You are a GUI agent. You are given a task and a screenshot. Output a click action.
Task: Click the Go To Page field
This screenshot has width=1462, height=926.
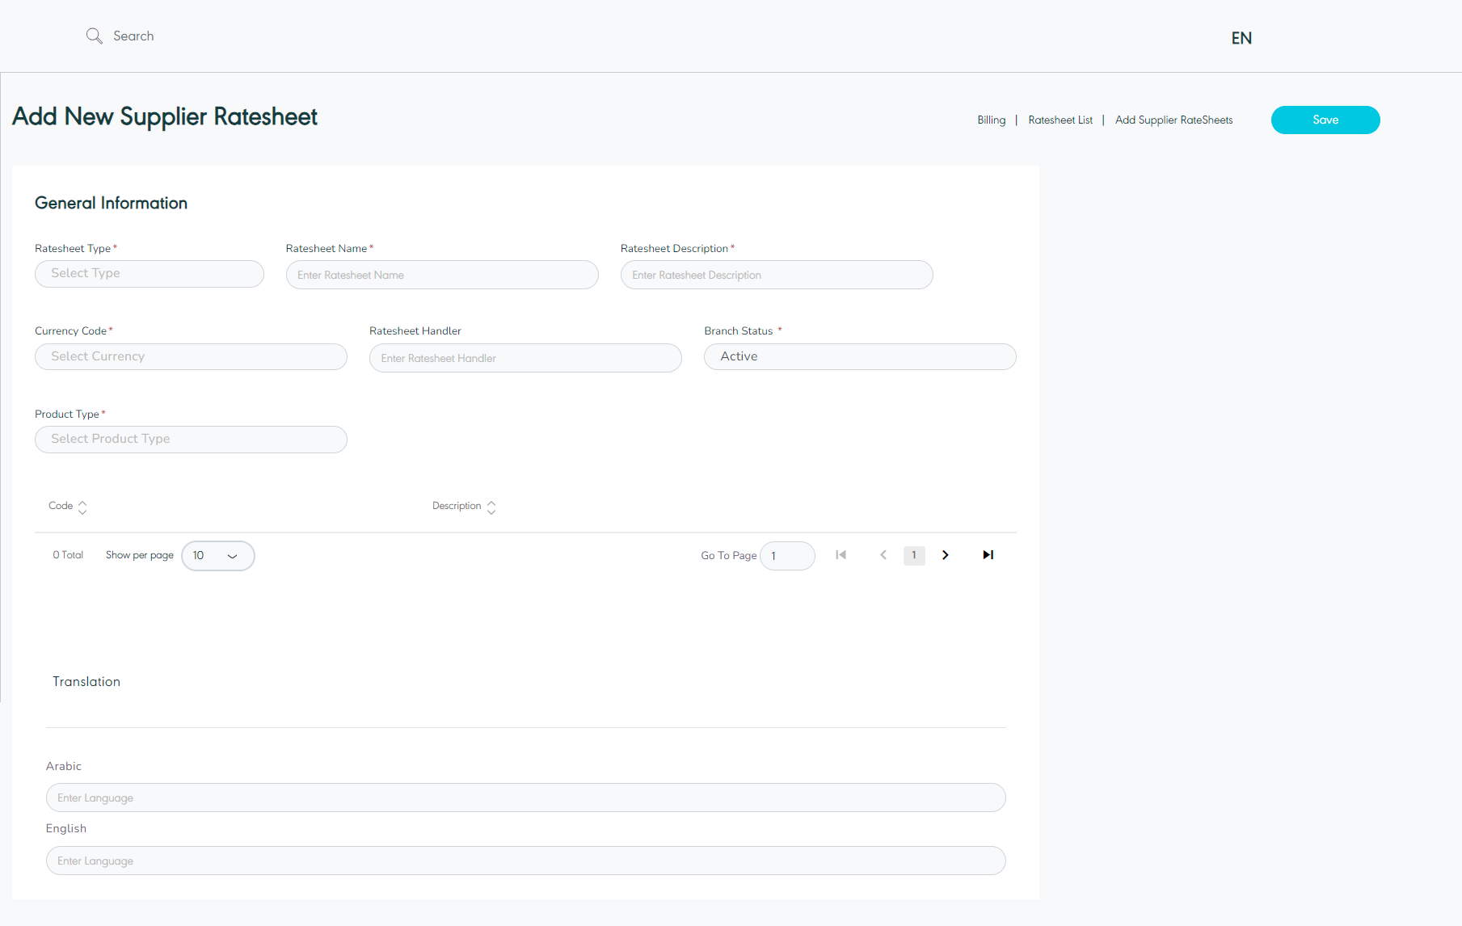[787, 556]
